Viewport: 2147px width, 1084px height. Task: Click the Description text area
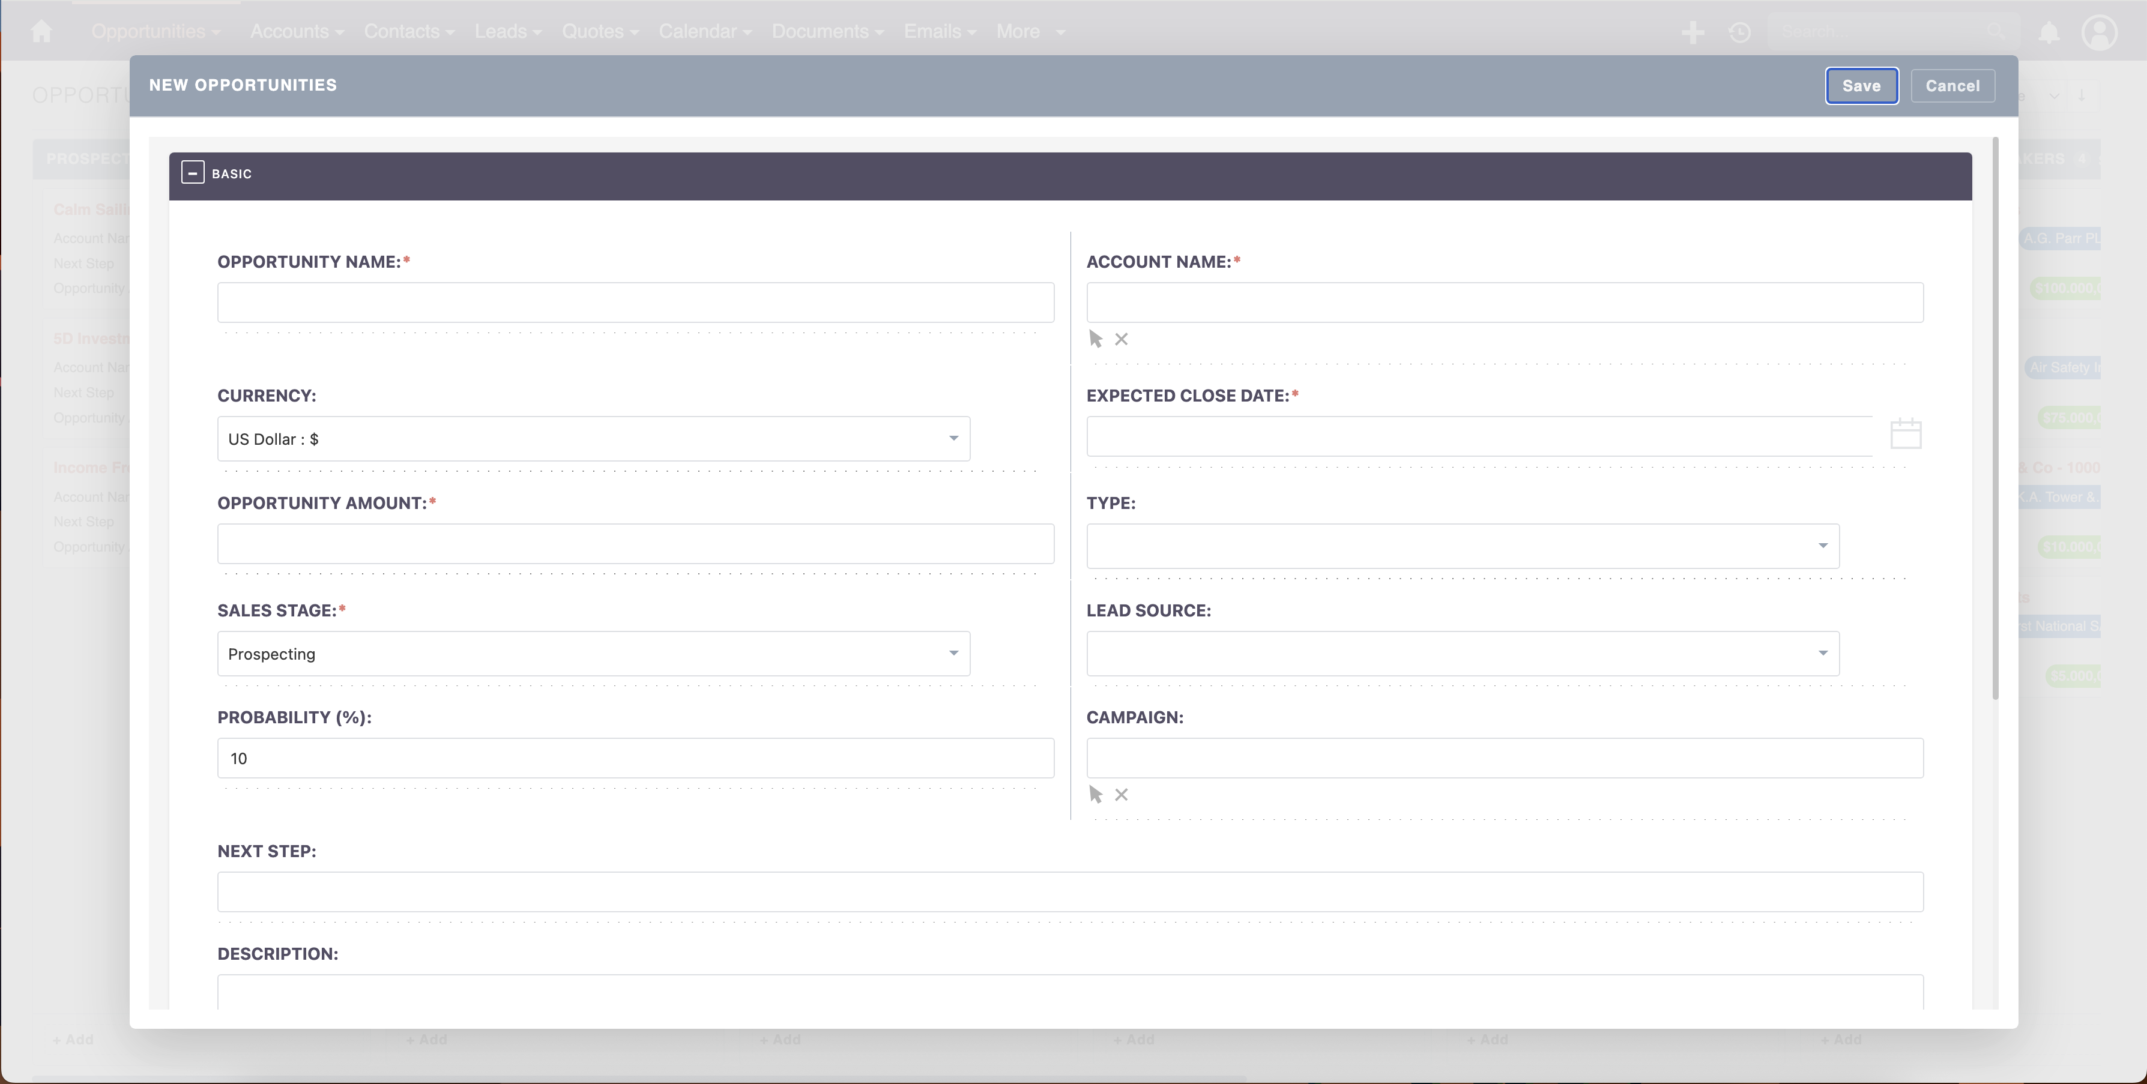coord(1070,992)
